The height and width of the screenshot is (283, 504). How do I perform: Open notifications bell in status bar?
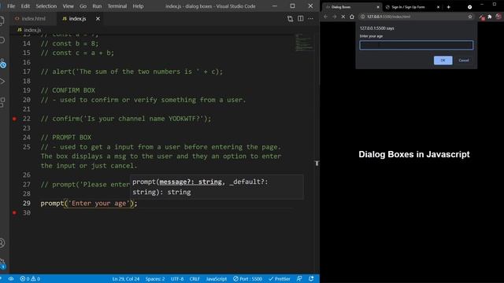(311, 279)
